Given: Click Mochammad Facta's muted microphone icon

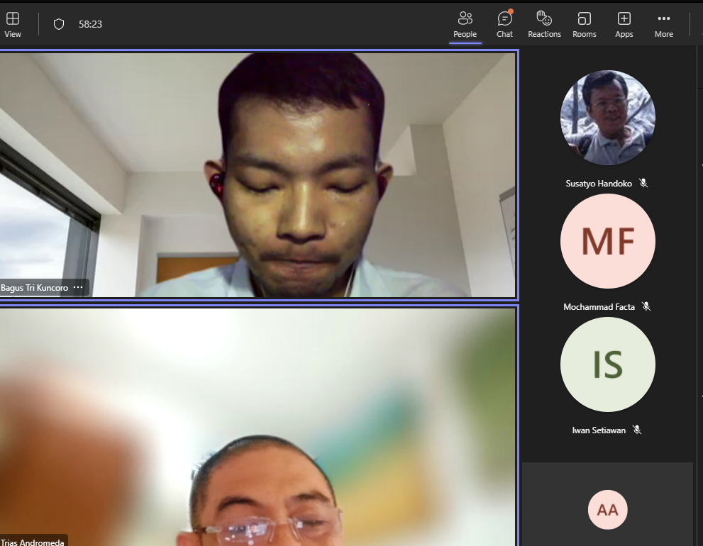Looking at the screenshot, I should (646, 306).
